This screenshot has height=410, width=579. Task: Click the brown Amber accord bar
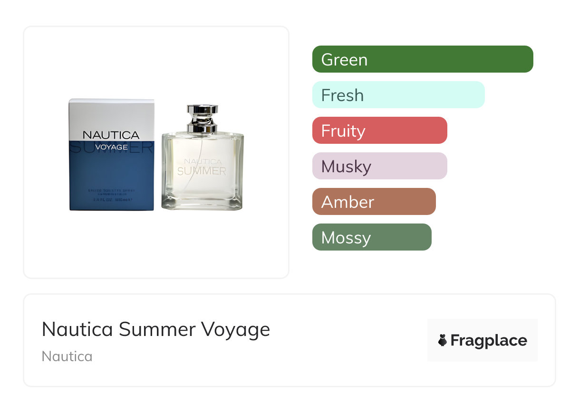[x=374, y=202]
